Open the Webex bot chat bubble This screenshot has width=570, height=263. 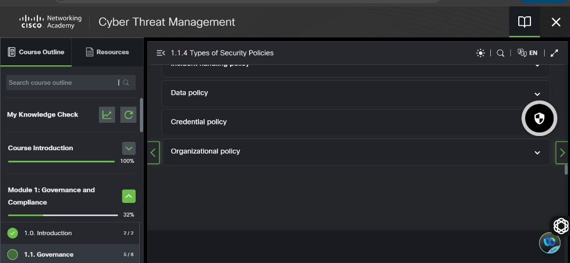pyautogui.click(x=549, y=242)
